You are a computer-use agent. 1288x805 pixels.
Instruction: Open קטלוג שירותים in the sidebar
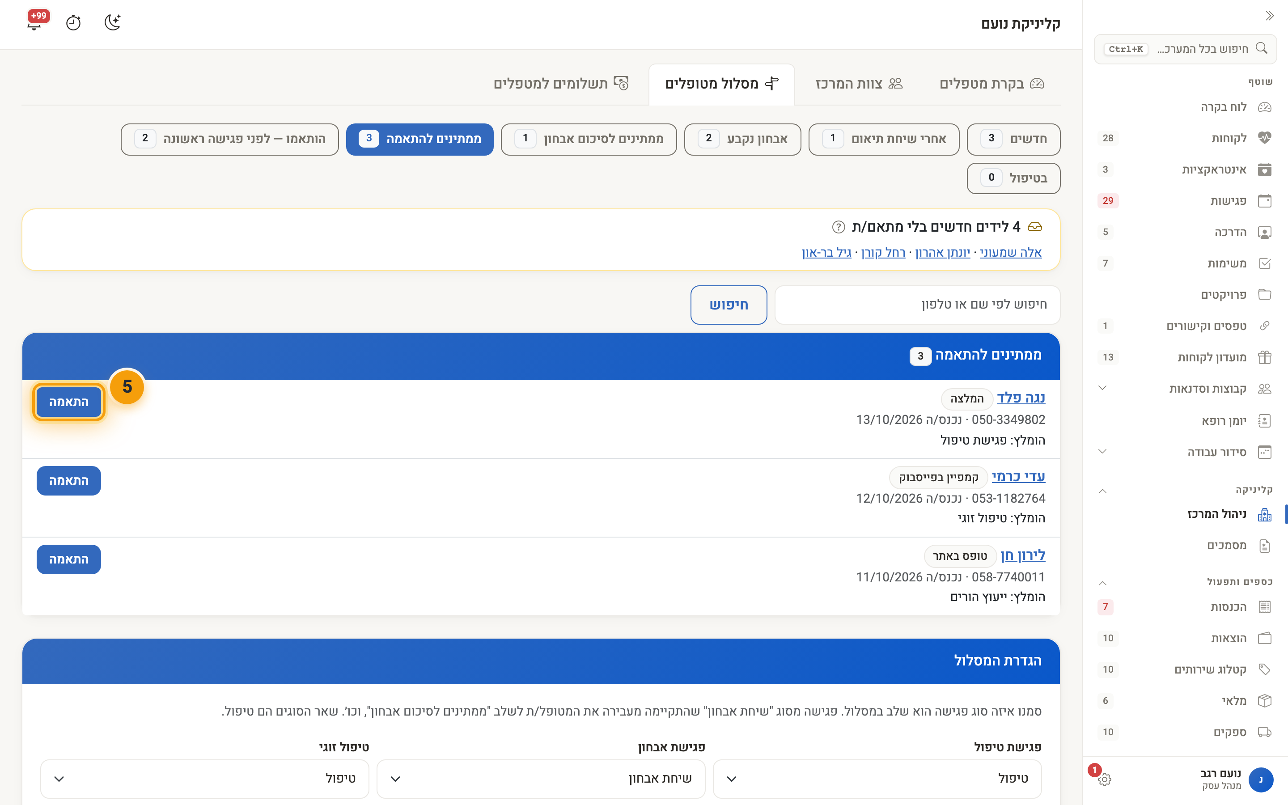pyautogui.click(x=1185, y=670)
